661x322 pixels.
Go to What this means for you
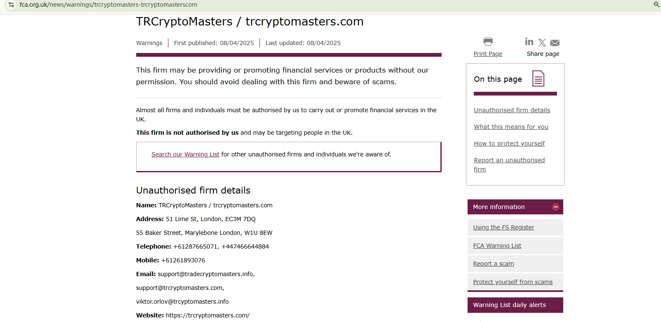pos(511,127)
